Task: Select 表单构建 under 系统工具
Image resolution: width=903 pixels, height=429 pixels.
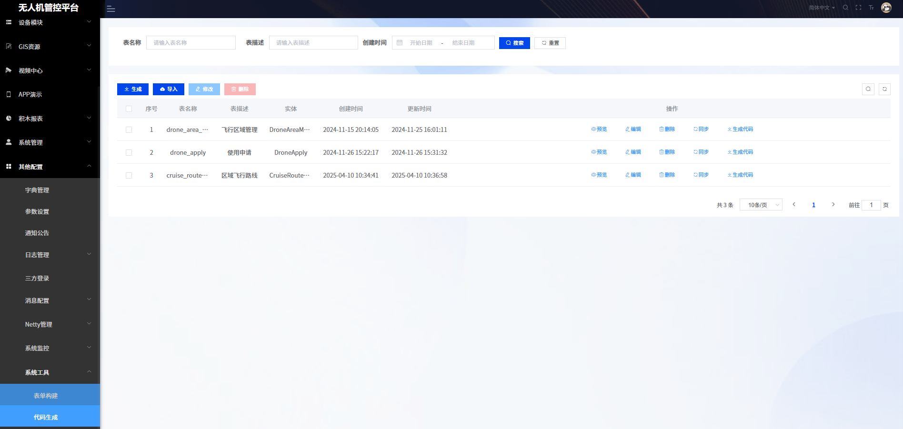Action: click(x=46, y=396)
